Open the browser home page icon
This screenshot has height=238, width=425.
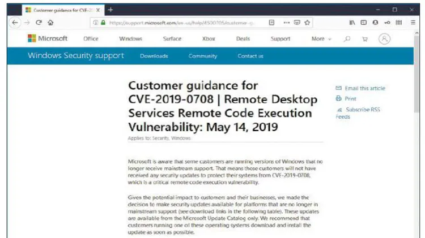click(x=50, y=23)
